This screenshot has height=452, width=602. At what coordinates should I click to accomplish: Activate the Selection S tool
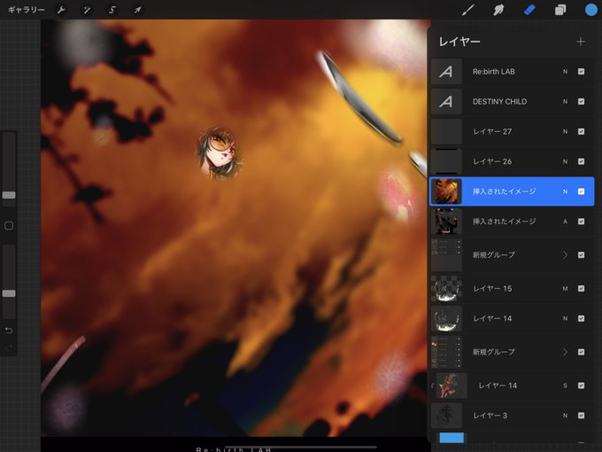pyautogui.click(x=112, y=10)
